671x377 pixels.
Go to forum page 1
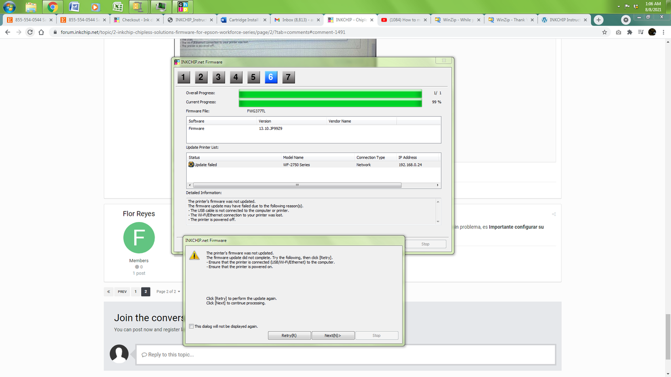click(x=135, y=292)
